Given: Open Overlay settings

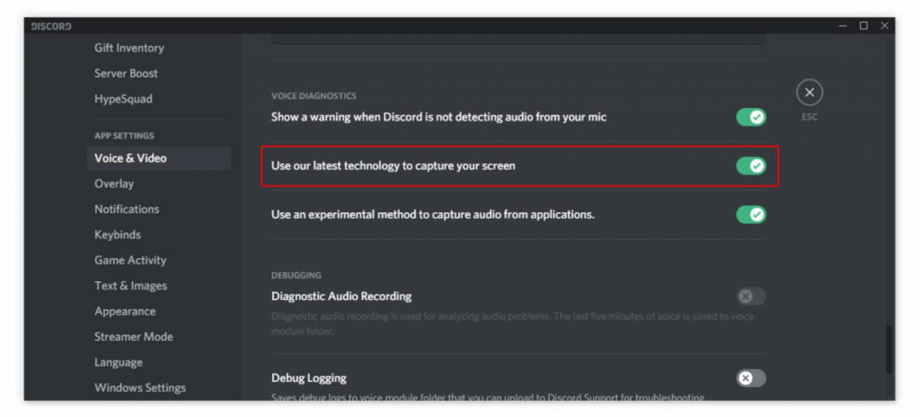Looking at the screenshot, I should pos(114,183).
